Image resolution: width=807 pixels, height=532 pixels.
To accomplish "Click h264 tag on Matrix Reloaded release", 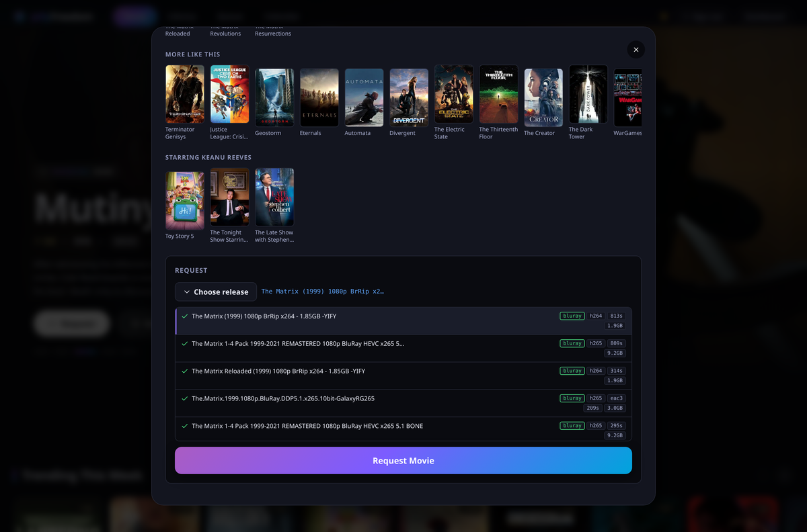I will [x=596, y=371].
